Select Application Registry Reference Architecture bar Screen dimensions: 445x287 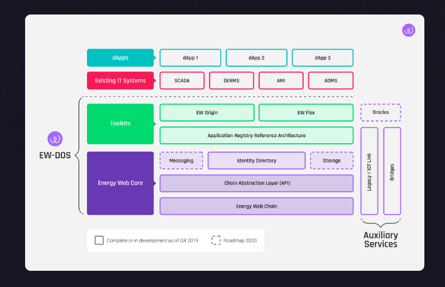[x=257, y=135]
